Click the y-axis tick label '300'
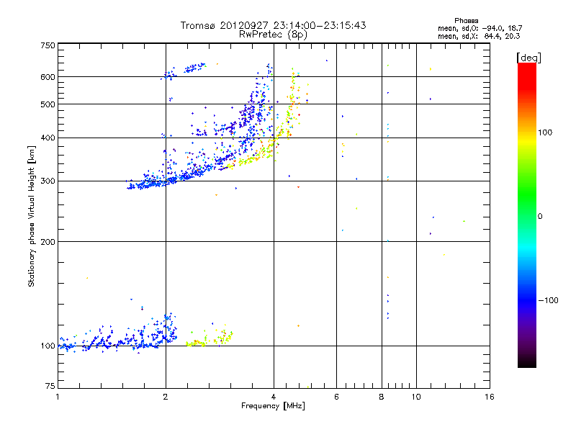This screenshot has height=432, width=576. [x=48, y=181]
